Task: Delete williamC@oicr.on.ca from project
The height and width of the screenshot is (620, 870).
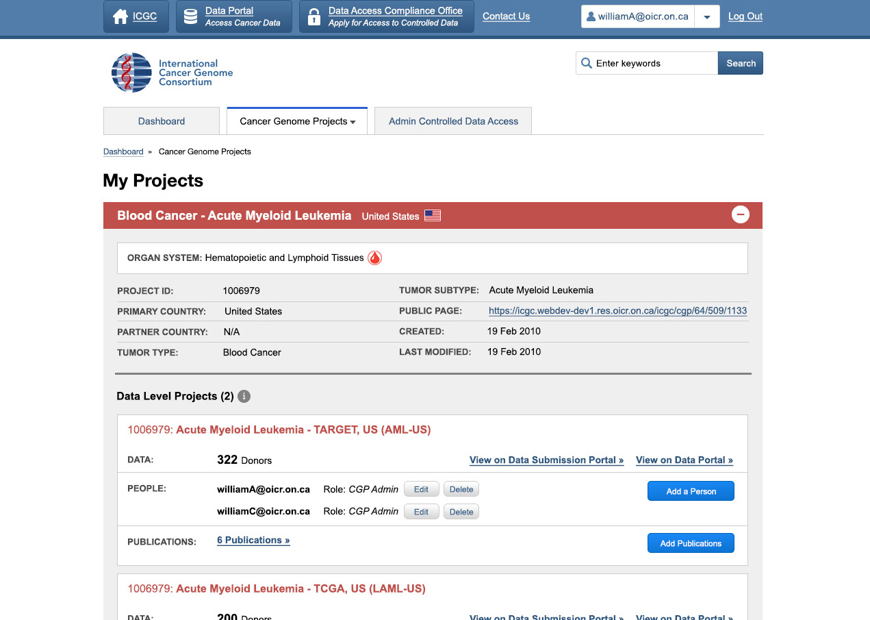Action: pos(461,512)
